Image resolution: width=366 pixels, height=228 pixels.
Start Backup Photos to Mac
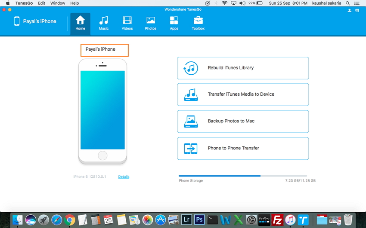coord(243,121)
